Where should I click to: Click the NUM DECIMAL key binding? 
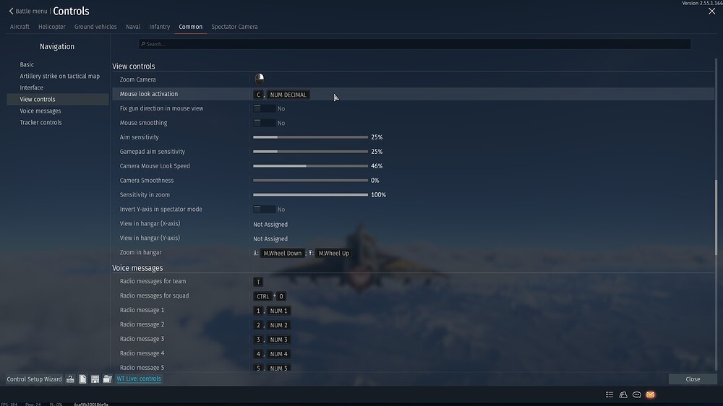pyautogui.click(x=288, y=95)
